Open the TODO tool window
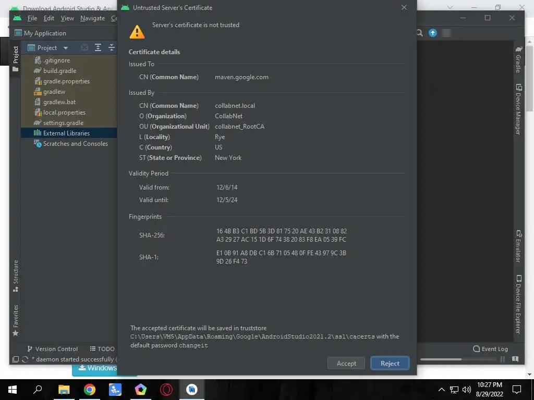Image resolution: width=534 pixels, height=400 pixels. point(102,348)
